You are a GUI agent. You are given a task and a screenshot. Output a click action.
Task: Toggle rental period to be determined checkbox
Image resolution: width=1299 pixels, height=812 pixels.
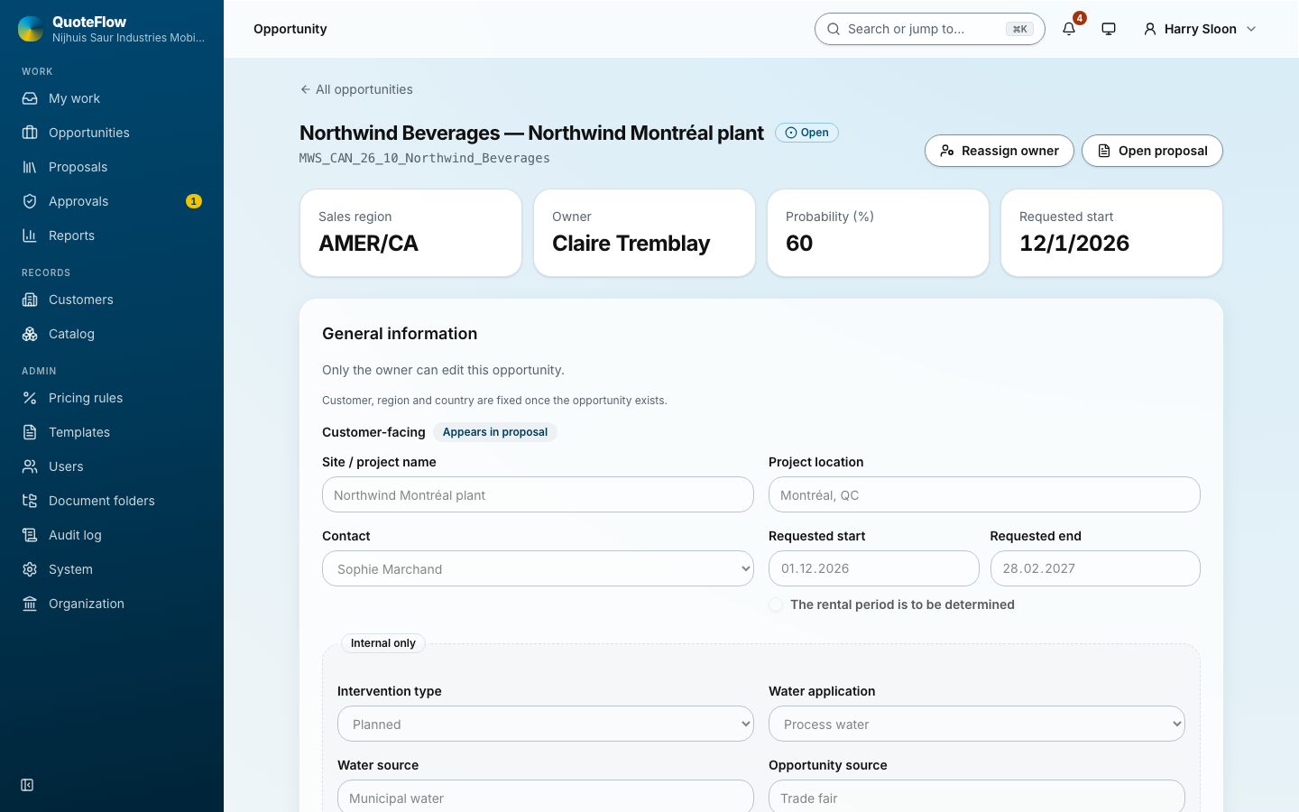pos(776,604)
